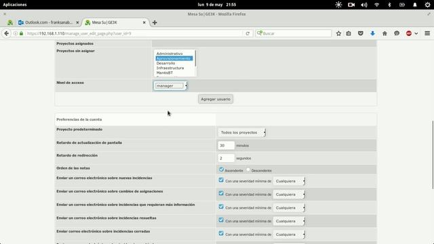Open the Adblock Plus dropdown arrow
The image size is (434, 244).
pos(416,33)
